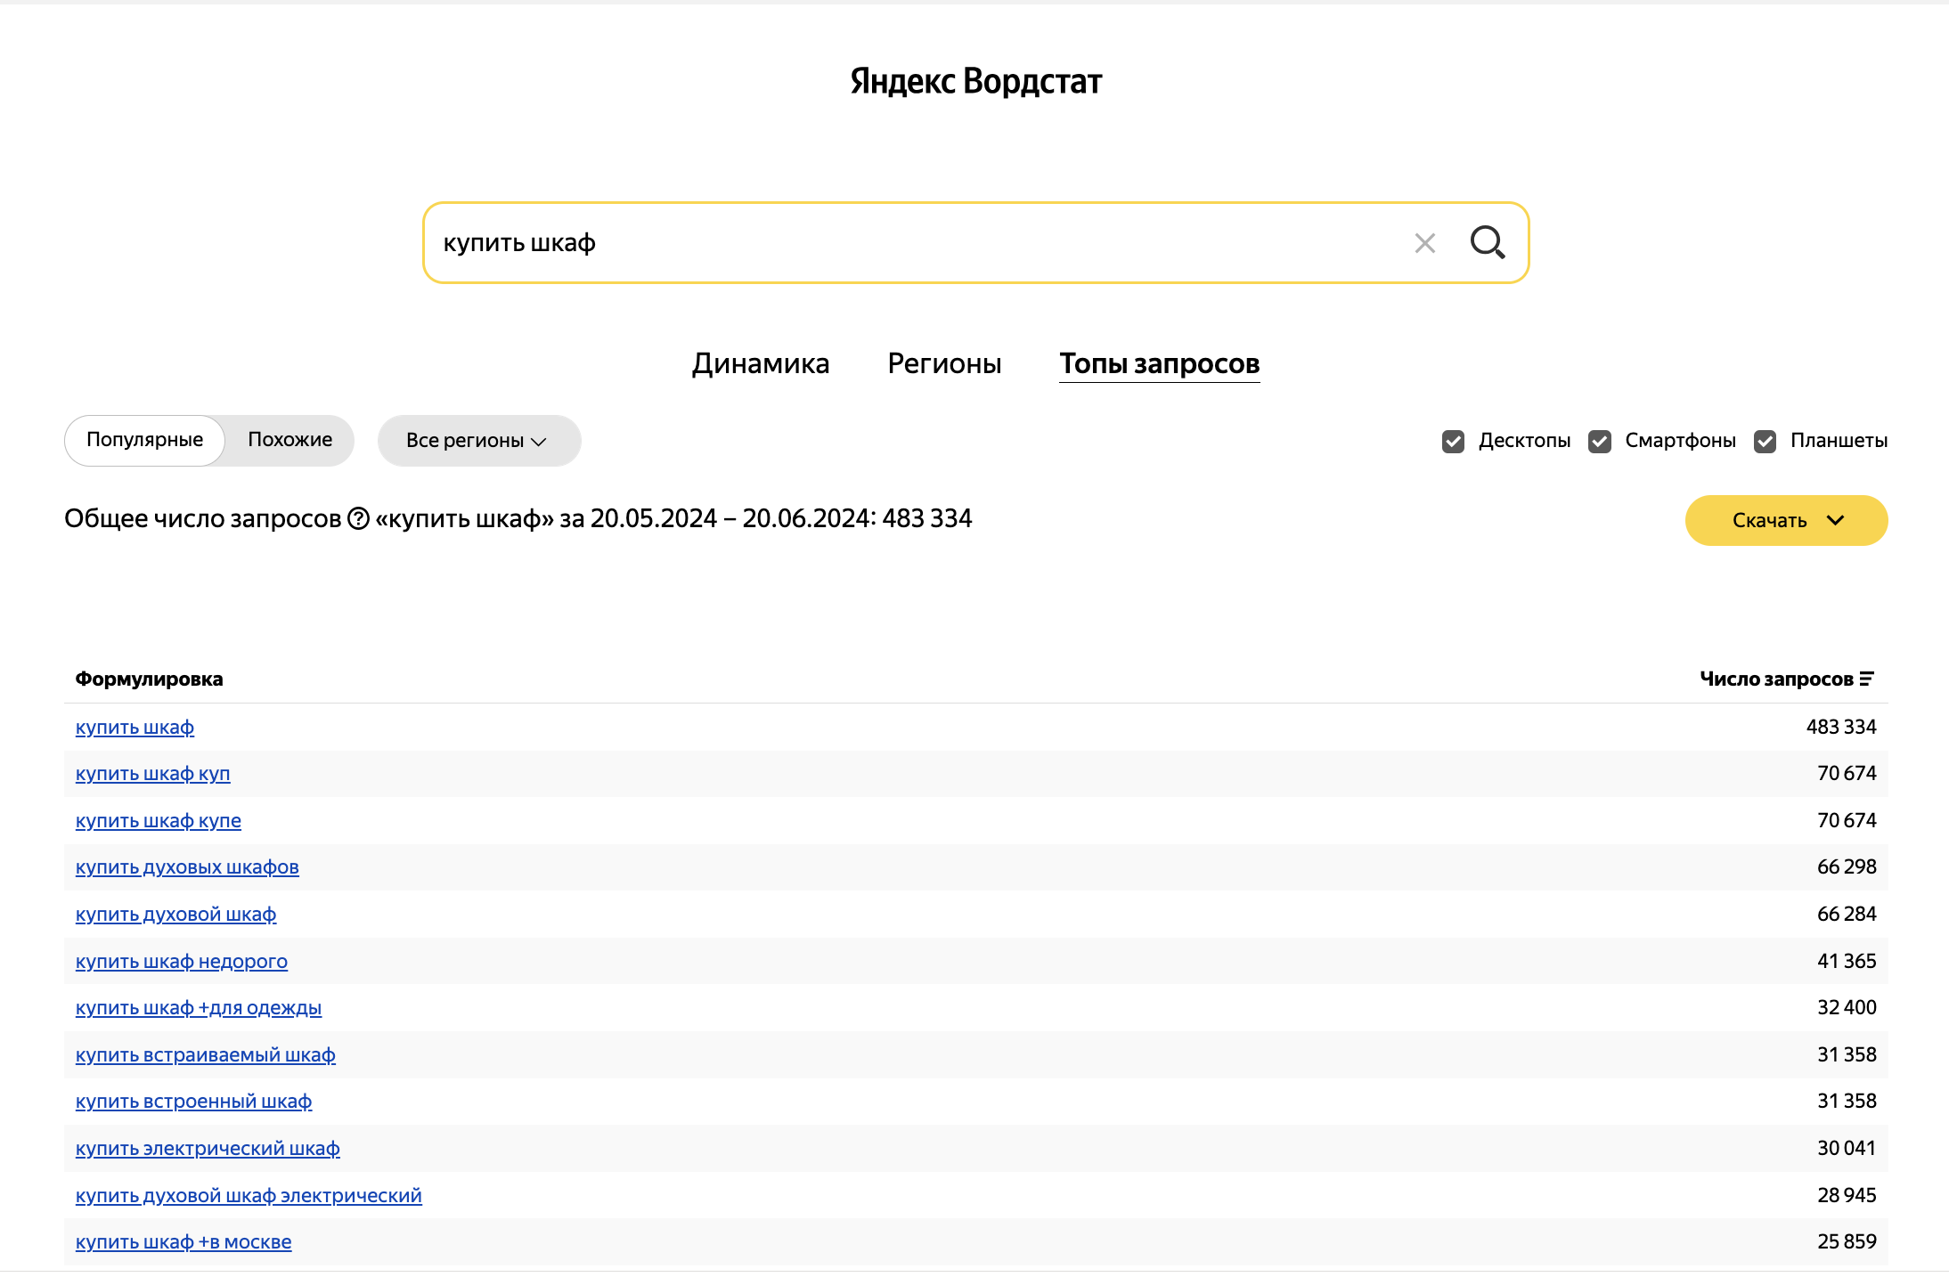Run search with the magnifying glass icon
The width and height of the screenshot is (1949, 1277).
[1488, 242]
